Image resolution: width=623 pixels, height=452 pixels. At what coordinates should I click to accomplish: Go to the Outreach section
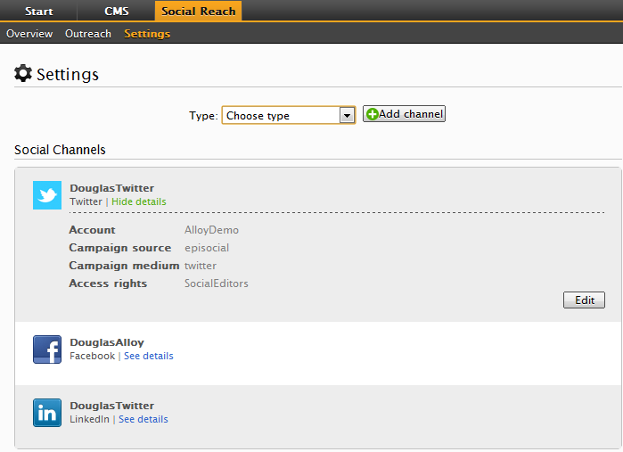88,34
